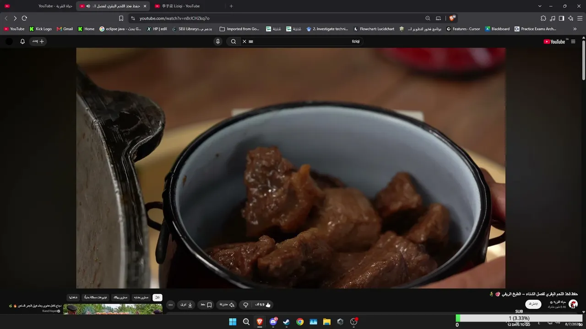Open the YouTube guide hamburger menu
Screen dimensions: 586x329
[573, 41]
